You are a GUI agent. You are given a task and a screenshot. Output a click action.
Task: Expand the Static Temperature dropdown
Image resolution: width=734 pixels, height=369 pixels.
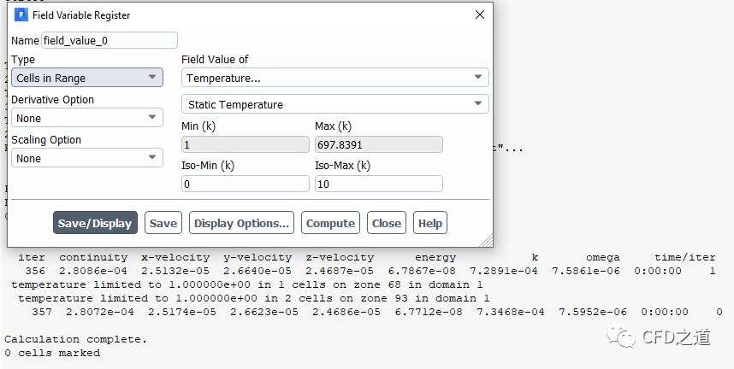(334, 104)
